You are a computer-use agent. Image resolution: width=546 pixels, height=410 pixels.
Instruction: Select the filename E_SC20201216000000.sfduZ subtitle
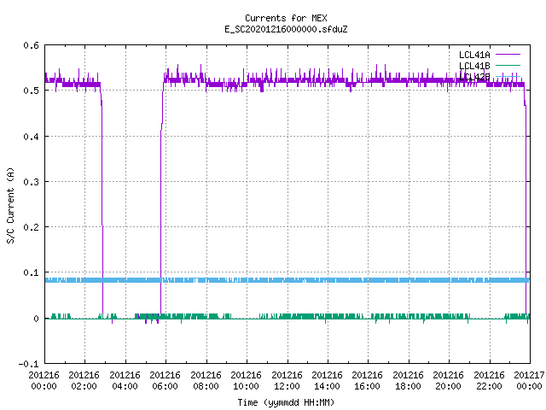[x=286, y=29]
